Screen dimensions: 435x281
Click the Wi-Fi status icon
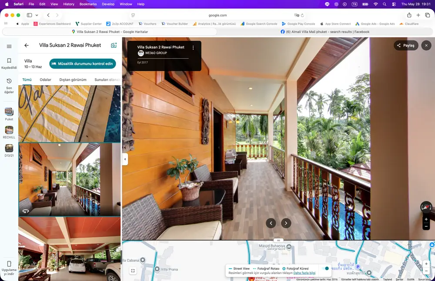pos(376,4)
